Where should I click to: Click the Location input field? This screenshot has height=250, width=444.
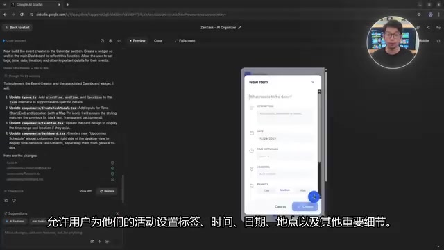click(x=284, y=174)
